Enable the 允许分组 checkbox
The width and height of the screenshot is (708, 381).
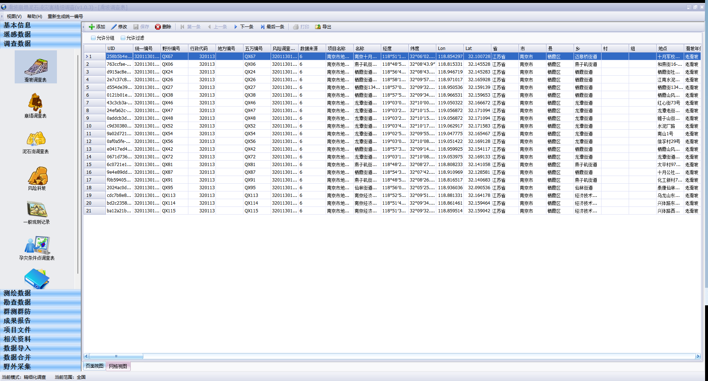[x=93, y=38]
